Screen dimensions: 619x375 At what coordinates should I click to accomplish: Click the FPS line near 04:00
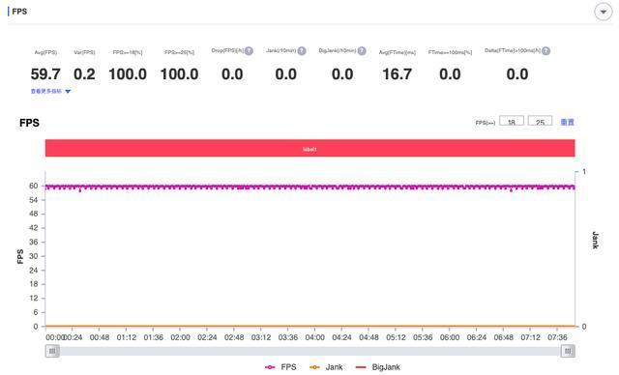[x=314, y=187]
